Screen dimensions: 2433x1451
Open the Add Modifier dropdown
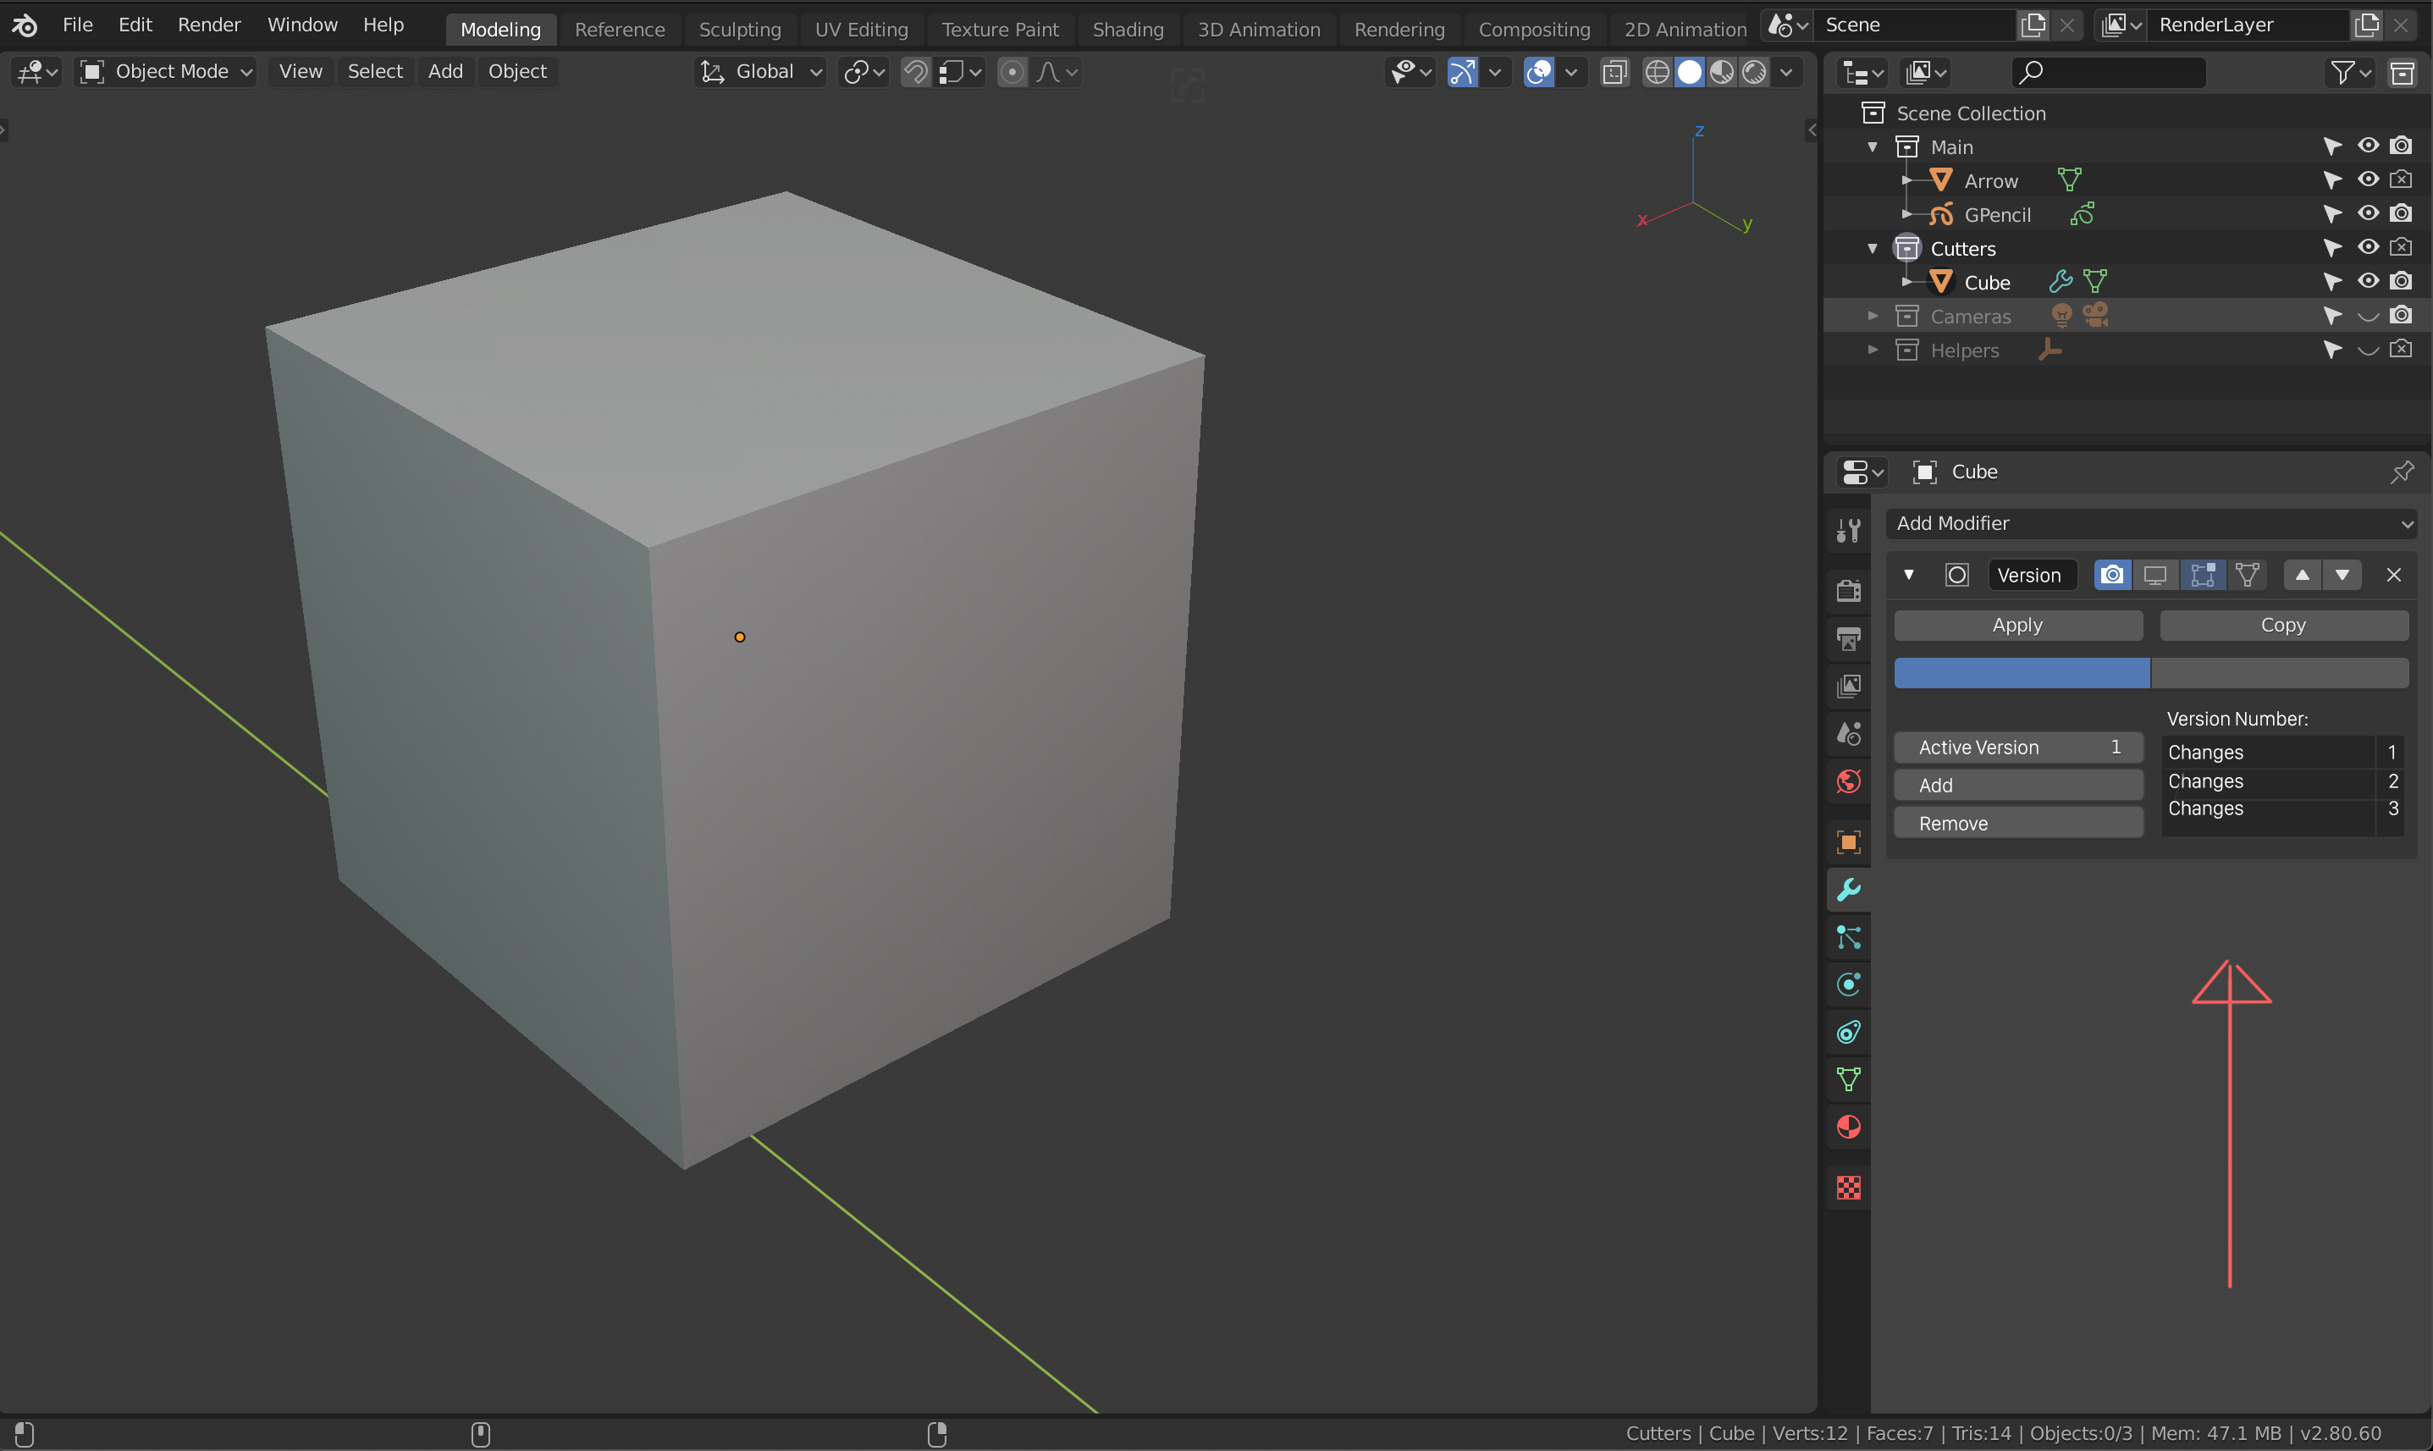point(2151,524)
